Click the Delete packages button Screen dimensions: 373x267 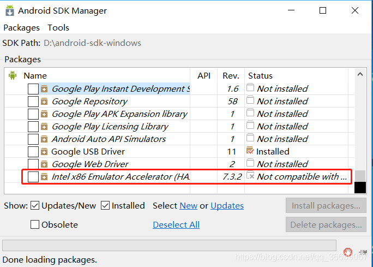click(326, 224)
